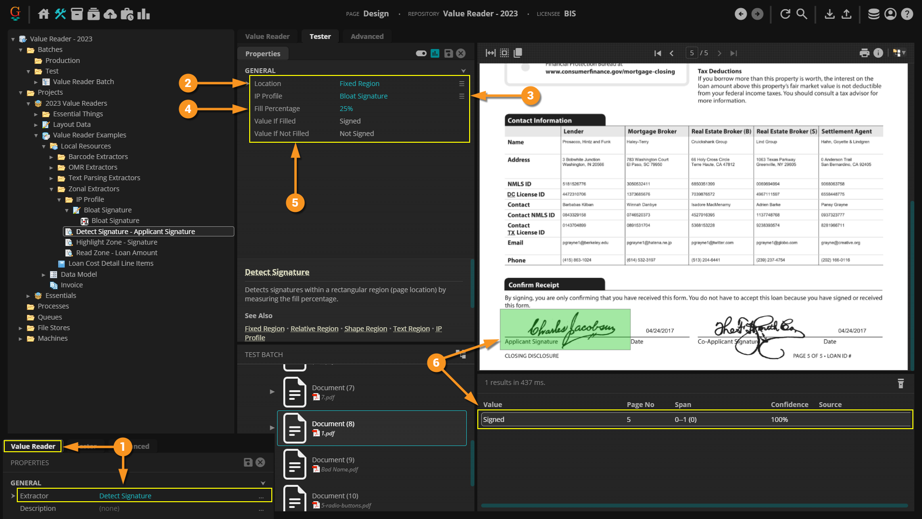This screenshot has height=519, width=922.
Task: Refresh using the reload icon
Action: pyautogui.click(x=785, y=14)
